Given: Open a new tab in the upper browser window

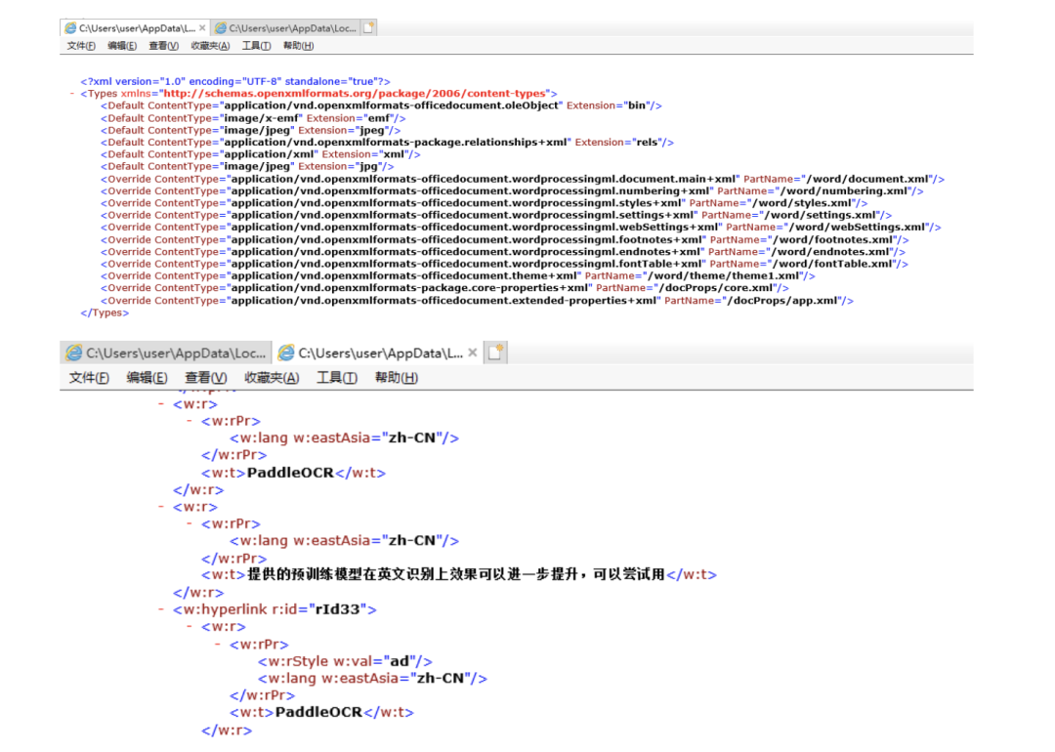Looking at the screenshot, I should pos(368,27).
